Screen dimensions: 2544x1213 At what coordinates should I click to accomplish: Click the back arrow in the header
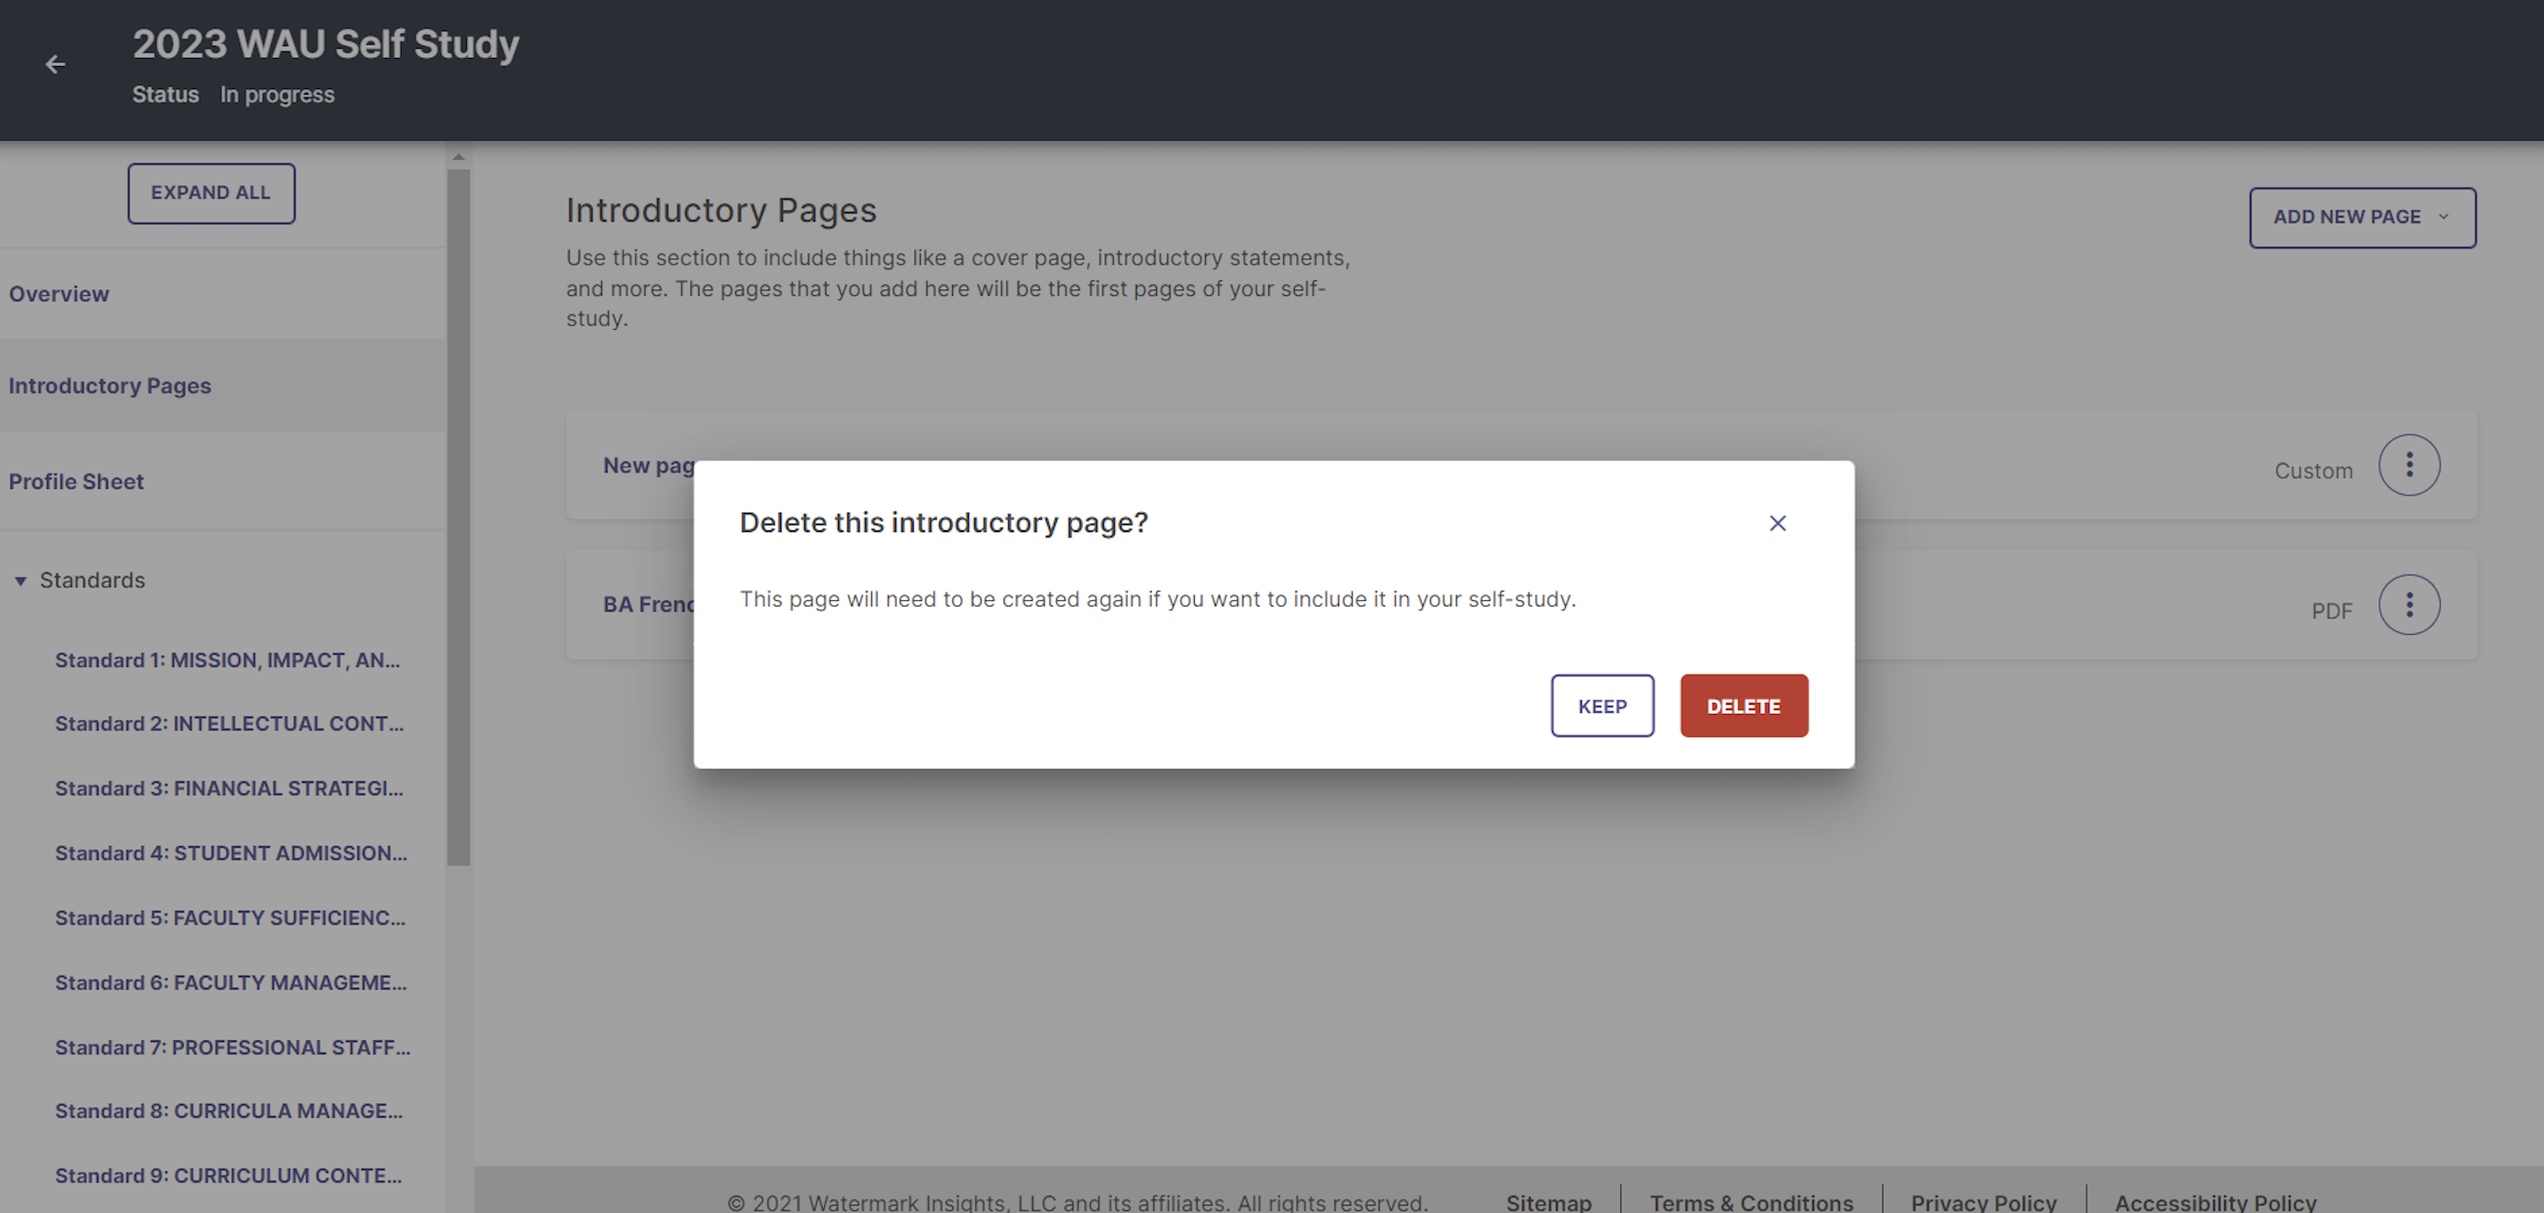click(55, 64)
